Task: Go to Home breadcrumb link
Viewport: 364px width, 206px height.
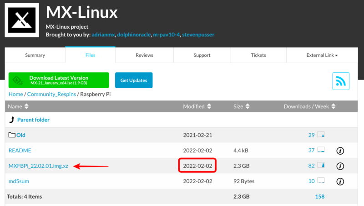Action: pyautogui.click(x=16, y=94)
